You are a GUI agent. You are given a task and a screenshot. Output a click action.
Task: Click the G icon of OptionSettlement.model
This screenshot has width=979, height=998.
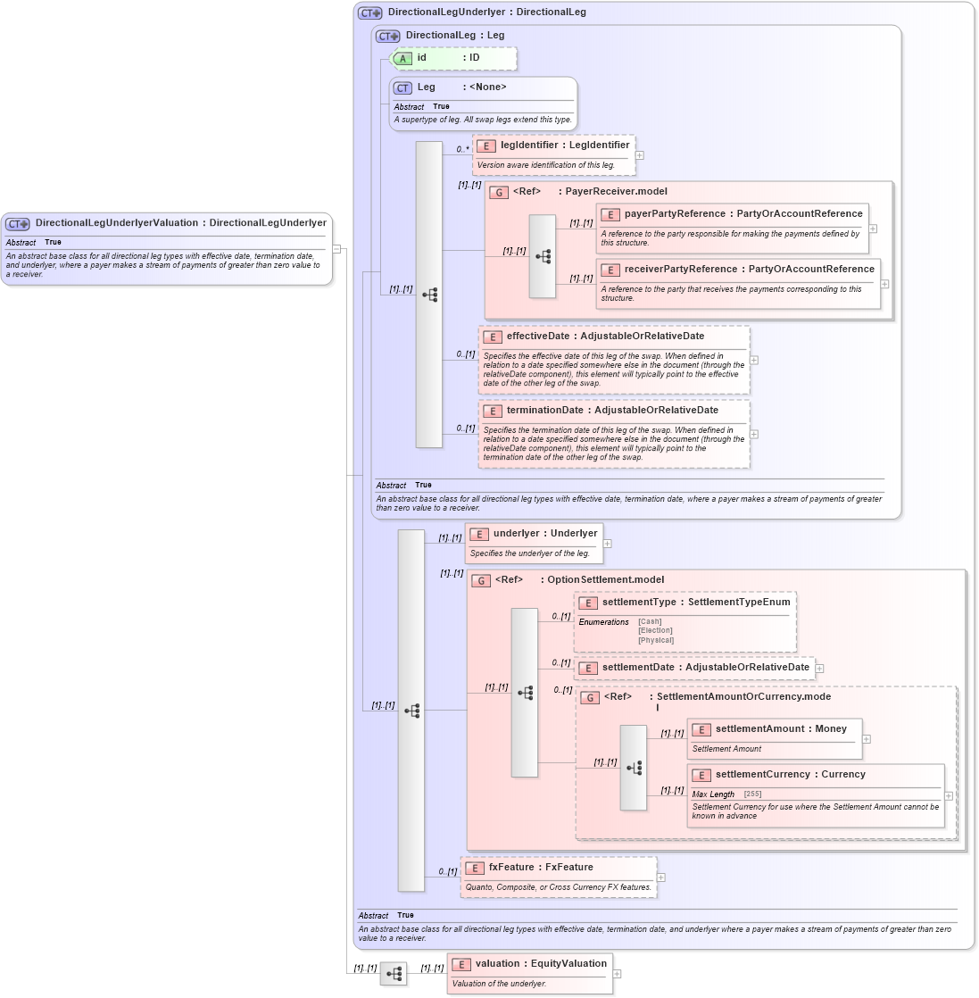click(x=481, y=580)
